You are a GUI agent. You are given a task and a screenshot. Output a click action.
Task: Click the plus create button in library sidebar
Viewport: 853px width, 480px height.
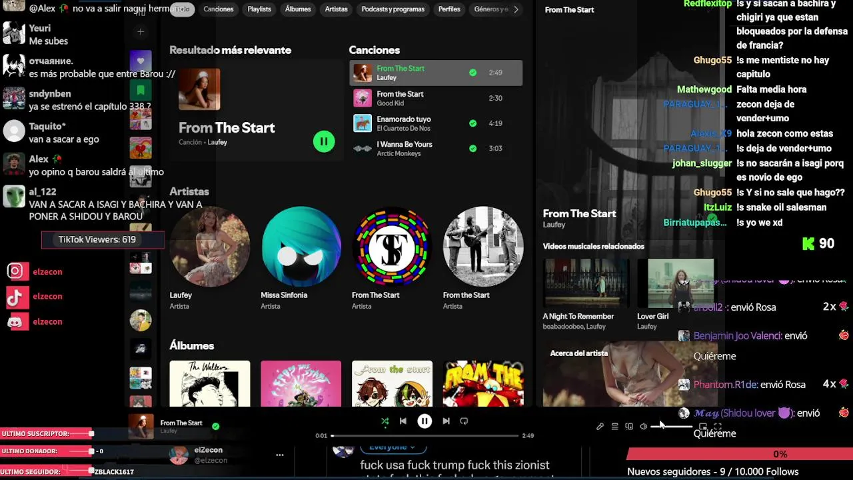coord(141,31)
